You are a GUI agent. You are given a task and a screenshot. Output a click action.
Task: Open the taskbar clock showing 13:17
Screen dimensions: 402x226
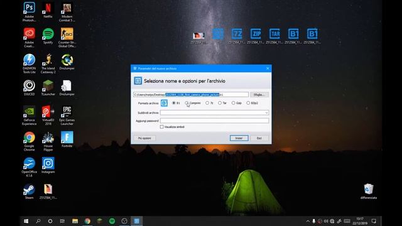tap(360, 221)
